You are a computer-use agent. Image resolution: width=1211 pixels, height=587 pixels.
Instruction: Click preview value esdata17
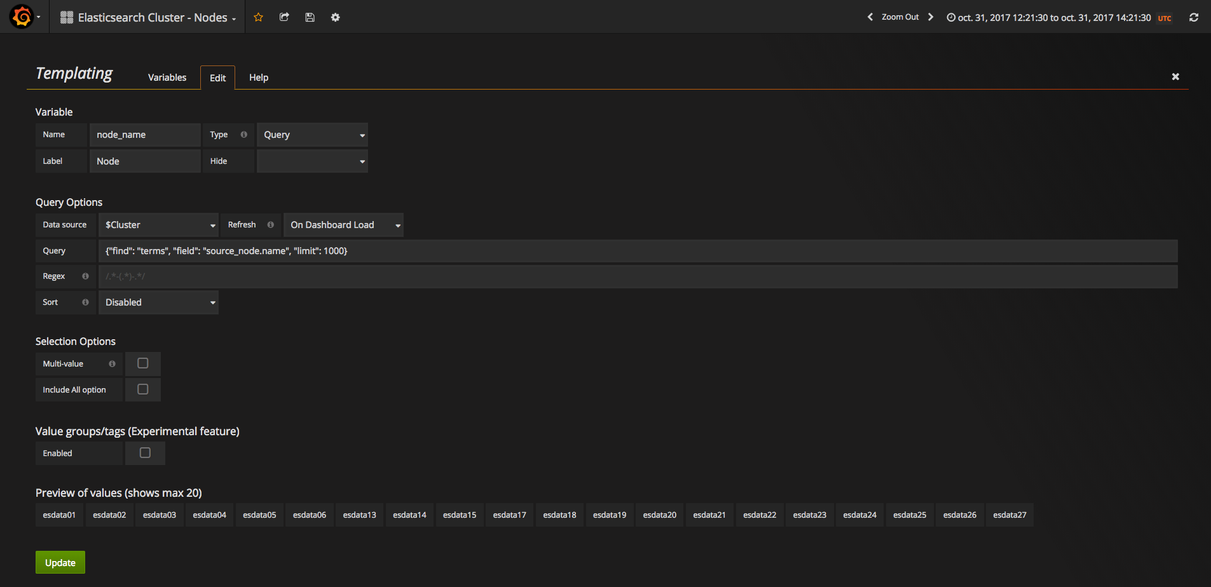click(x=510, y=515)
